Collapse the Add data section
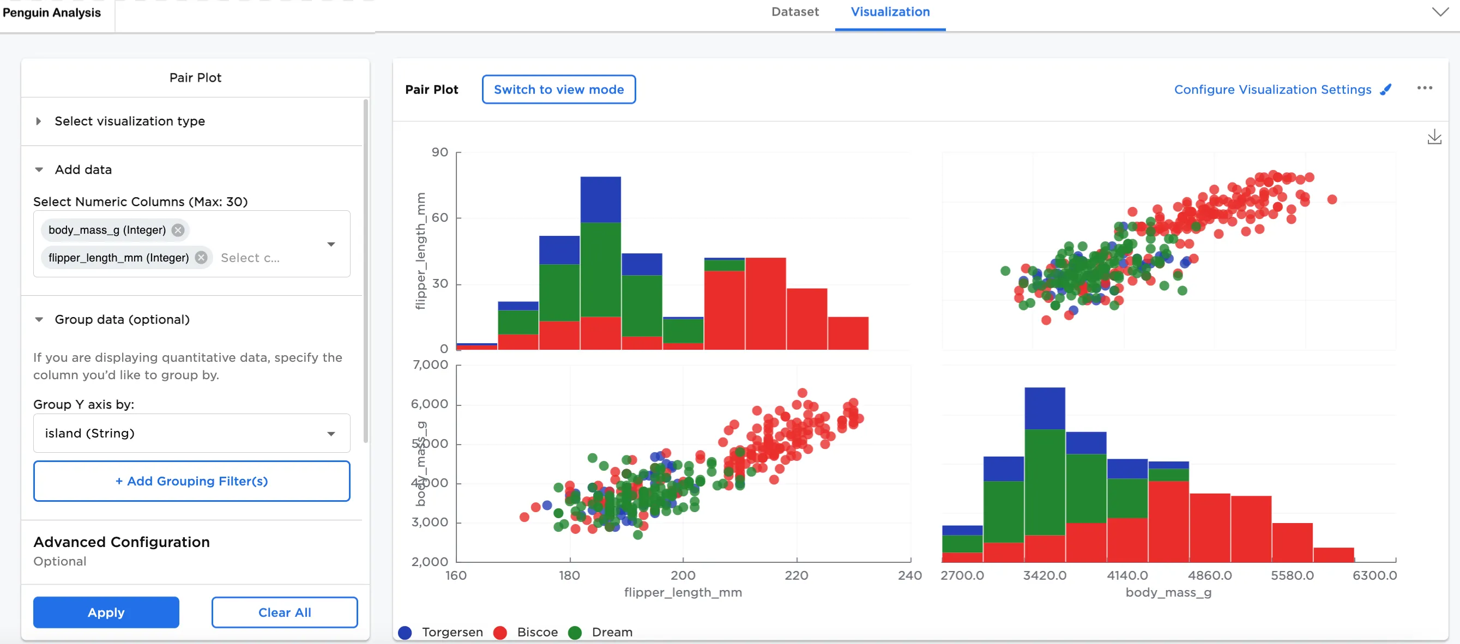1460x644 pixels. point(39,169)
